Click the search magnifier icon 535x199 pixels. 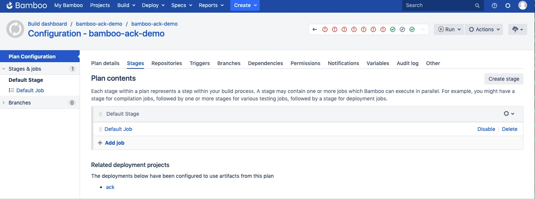click(477, 6)
